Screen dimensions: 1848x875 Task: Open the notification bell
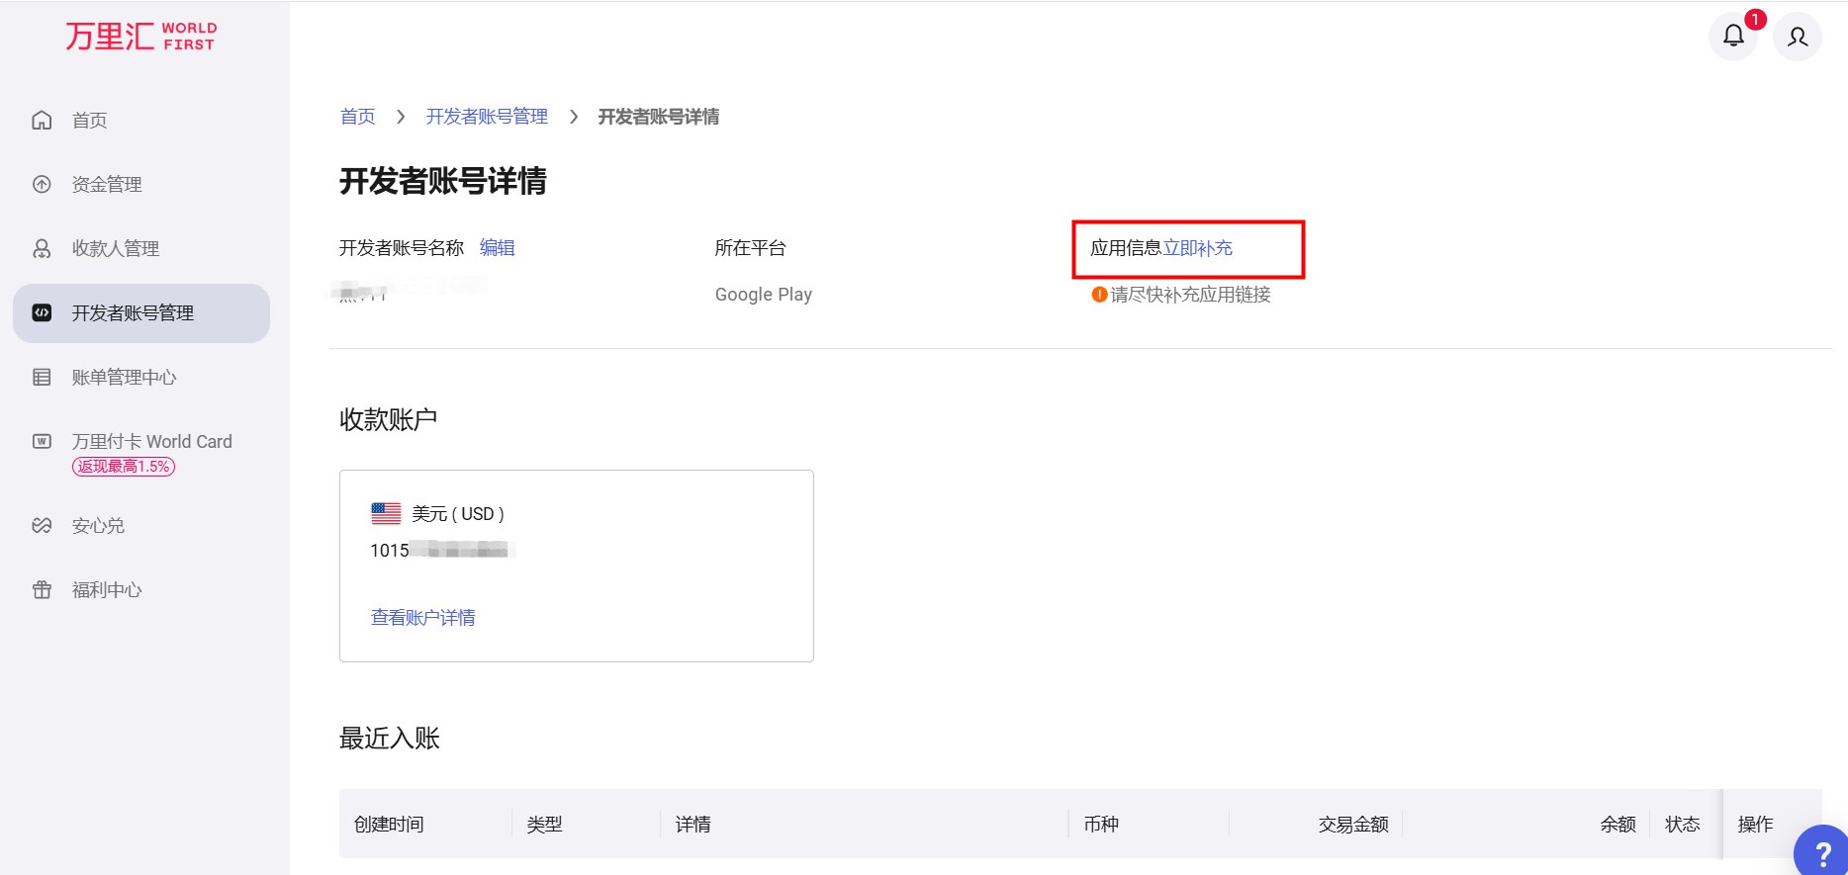[1733, 37]
